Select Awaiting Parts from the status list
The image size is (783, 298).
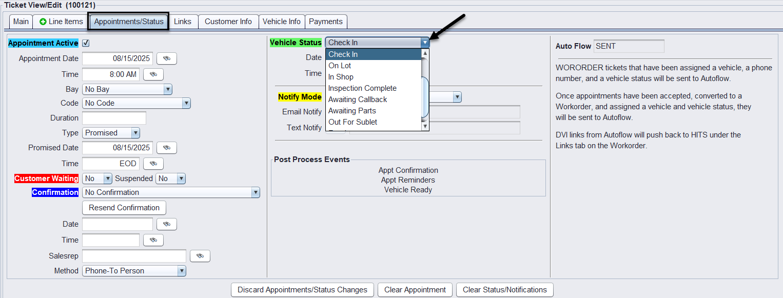click(x=352, y=111)
